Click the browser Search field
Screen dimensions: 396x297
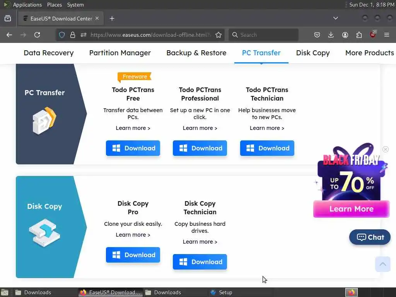tap(263, 35)
